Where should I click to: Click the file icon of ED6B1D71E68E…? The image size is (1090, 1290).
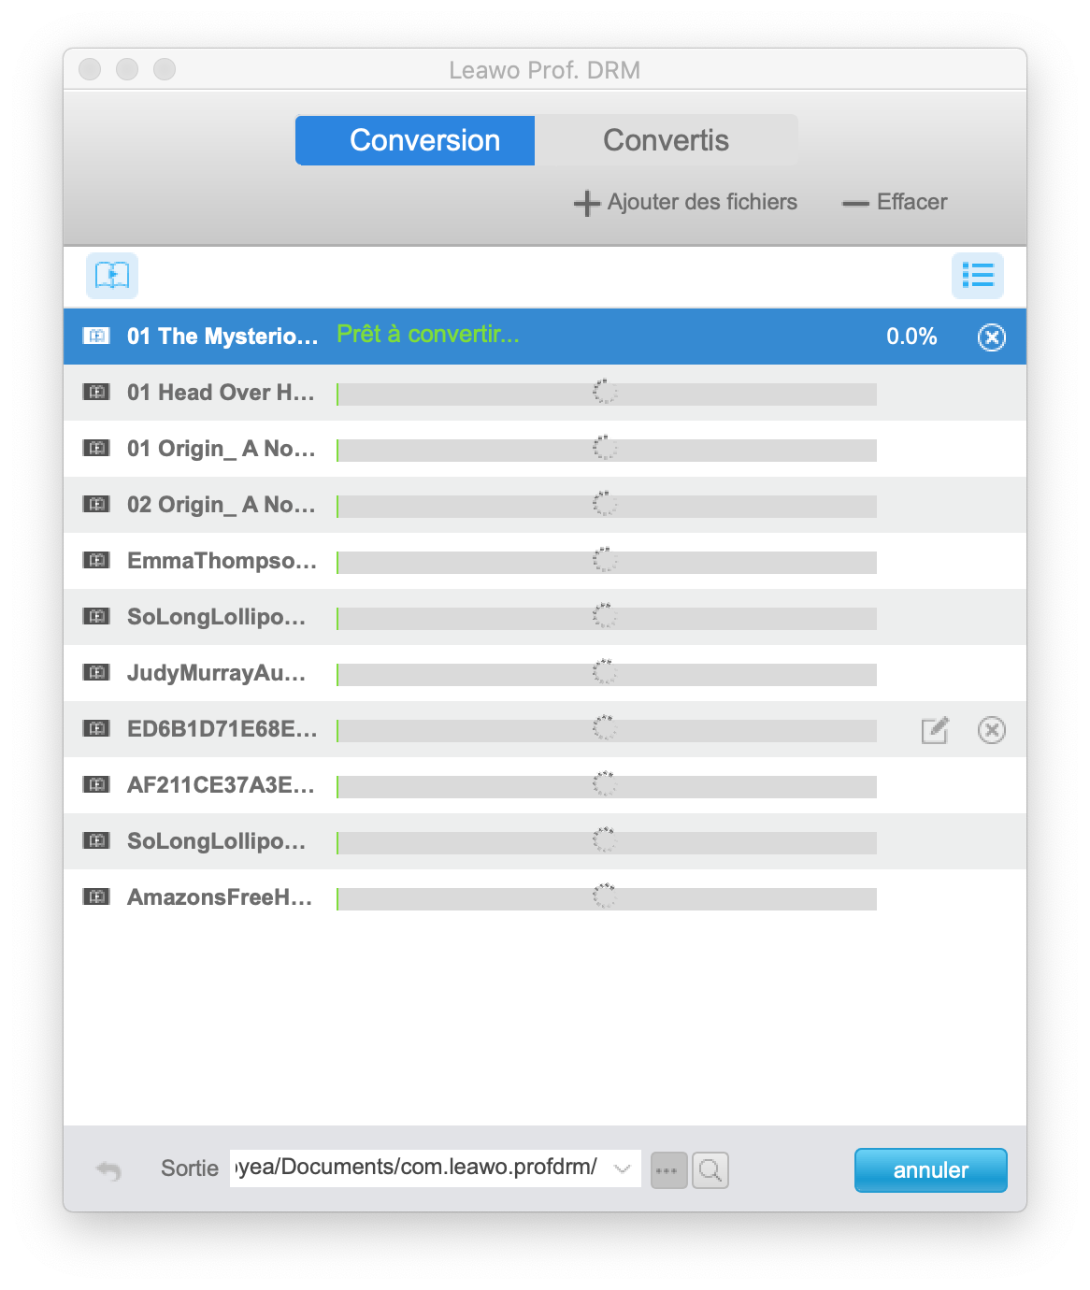(96, 728)
